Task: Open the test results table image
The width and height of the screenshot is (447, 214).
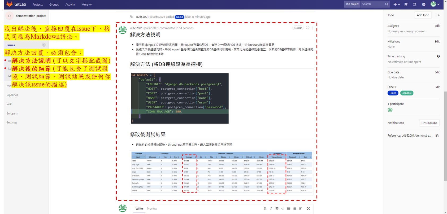Action: click(x=222, y=173)
